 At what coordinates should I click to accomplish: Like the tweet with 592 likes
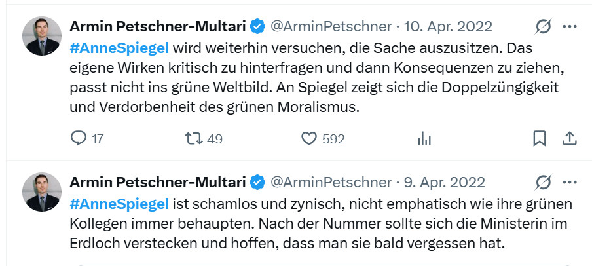[x=309, y=138]
